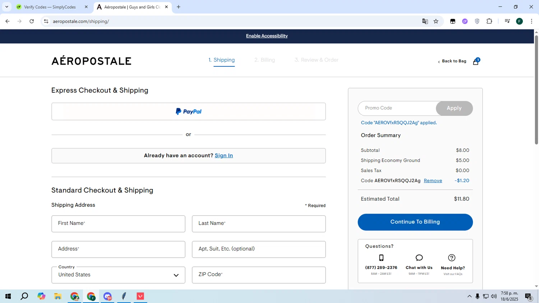The height and width of the screenshot is (303, 539).
Task: Close the Aéropostale tab
Action: [x=166, y=7]
